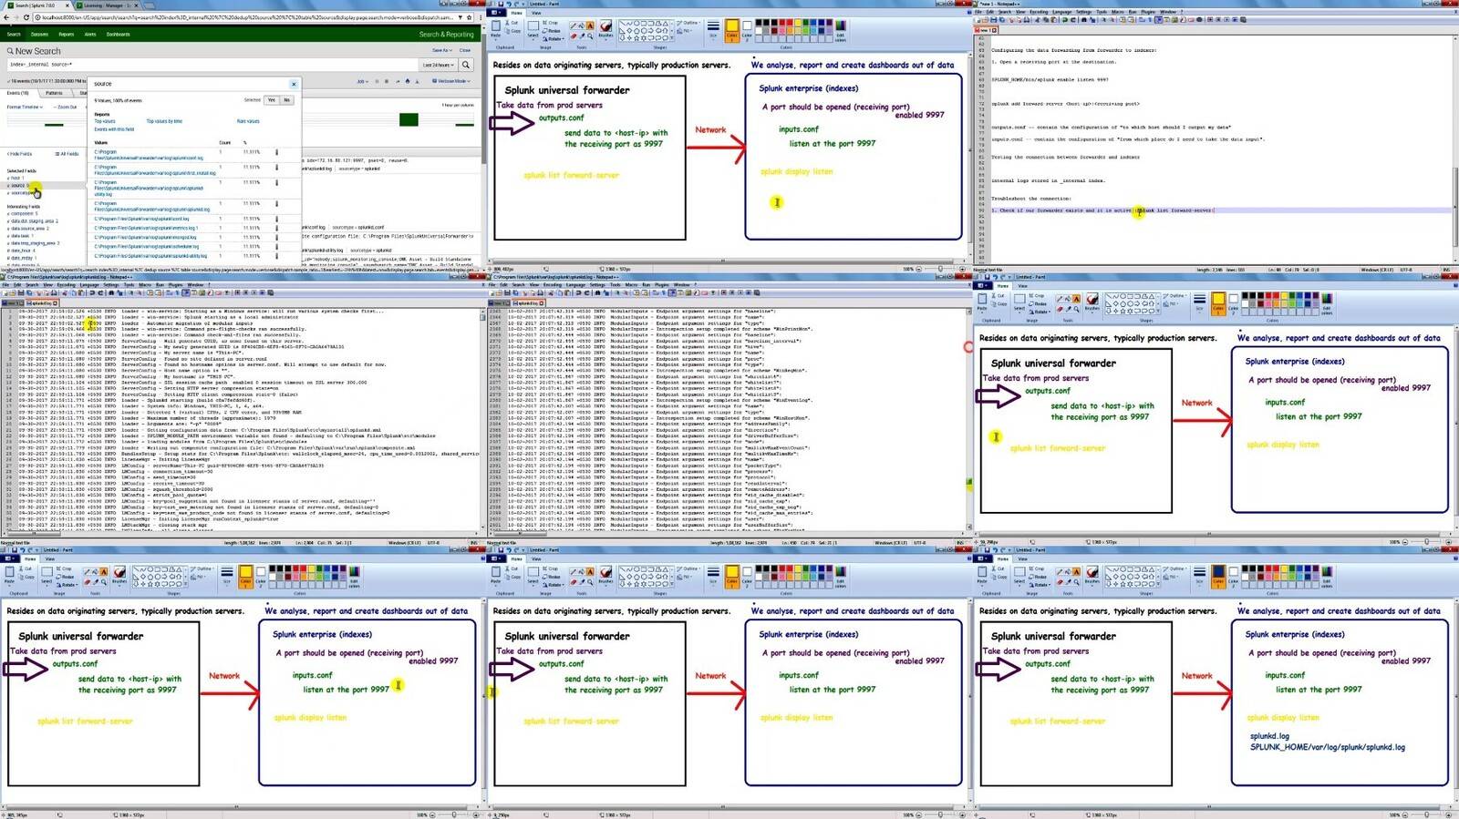The height and width of the screenshot is (819, 1459).
Task: Select Eraser tool in Paint window showing splunkd.log path
Action: [x=1060, y=582]
